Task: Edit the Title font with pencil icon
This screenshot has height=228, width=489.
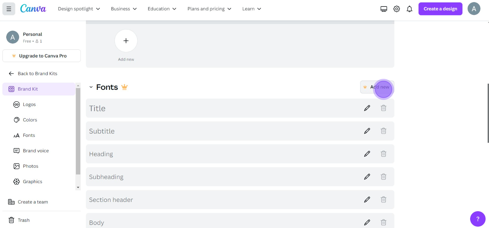Action: coord(367,108)
